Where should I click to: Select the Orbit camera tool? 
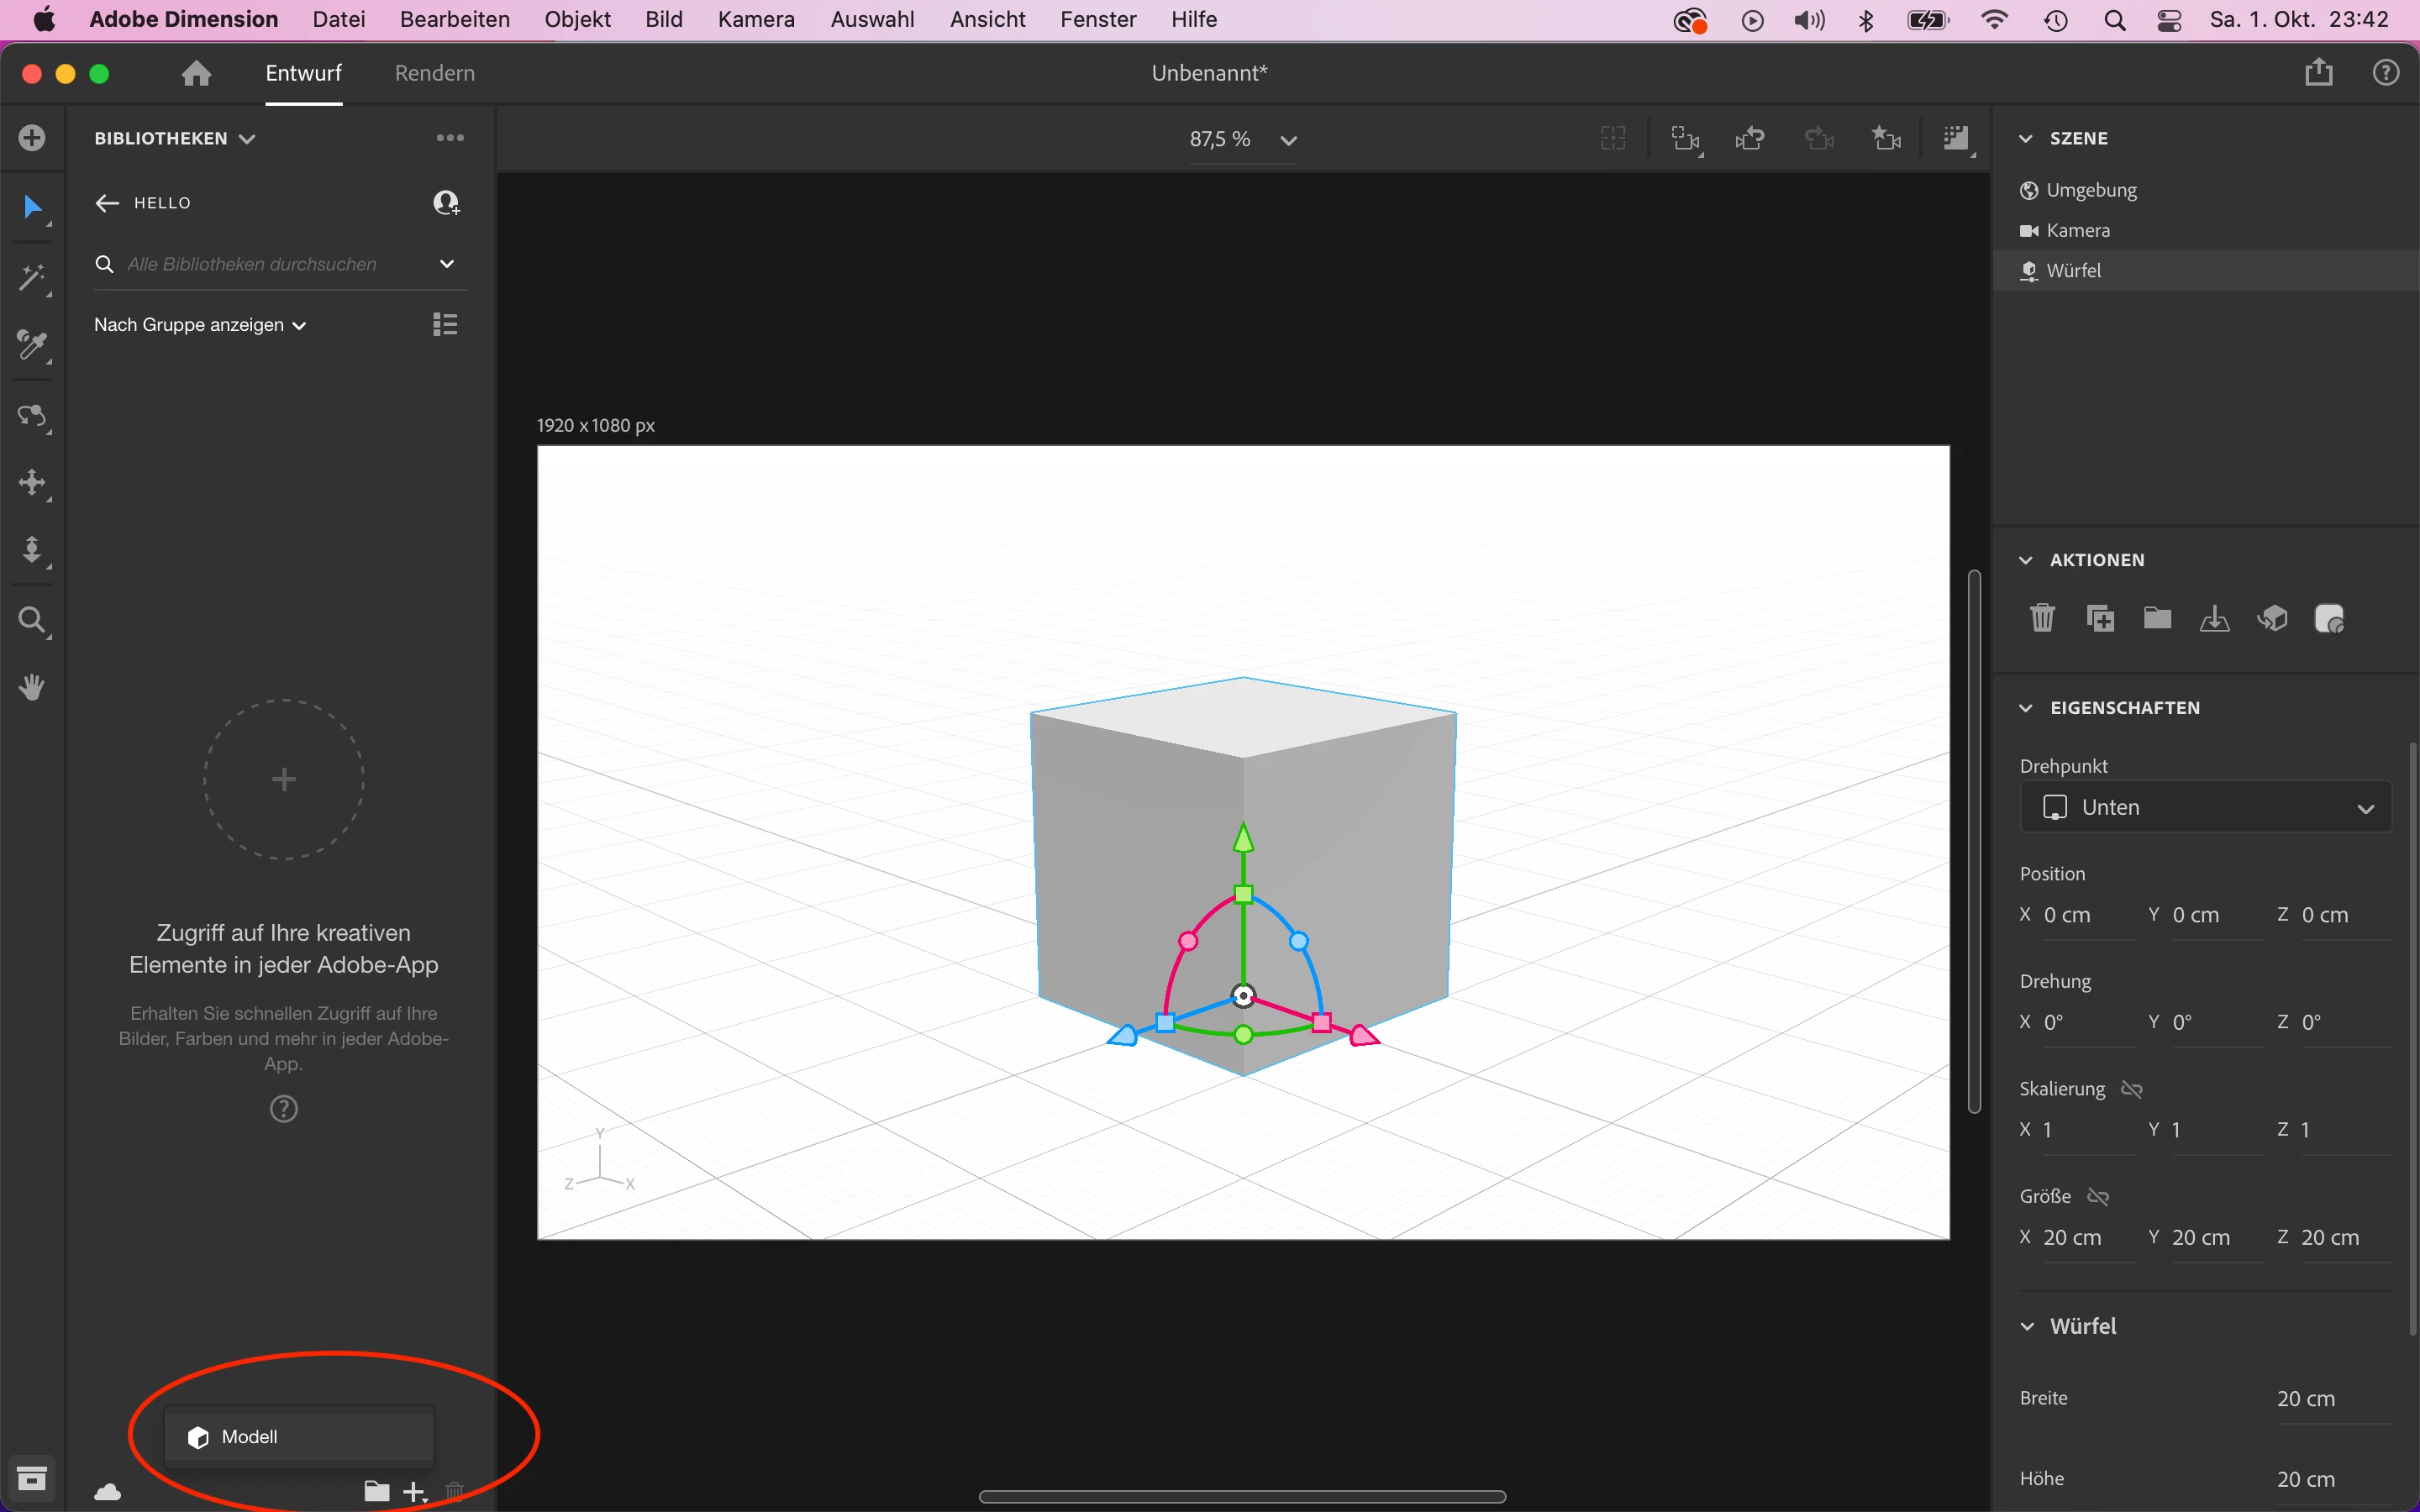coord(32,415)
